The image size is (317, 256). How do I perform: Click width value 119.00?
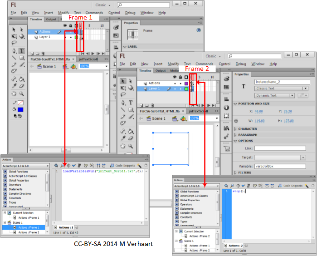tap(259, 121)
